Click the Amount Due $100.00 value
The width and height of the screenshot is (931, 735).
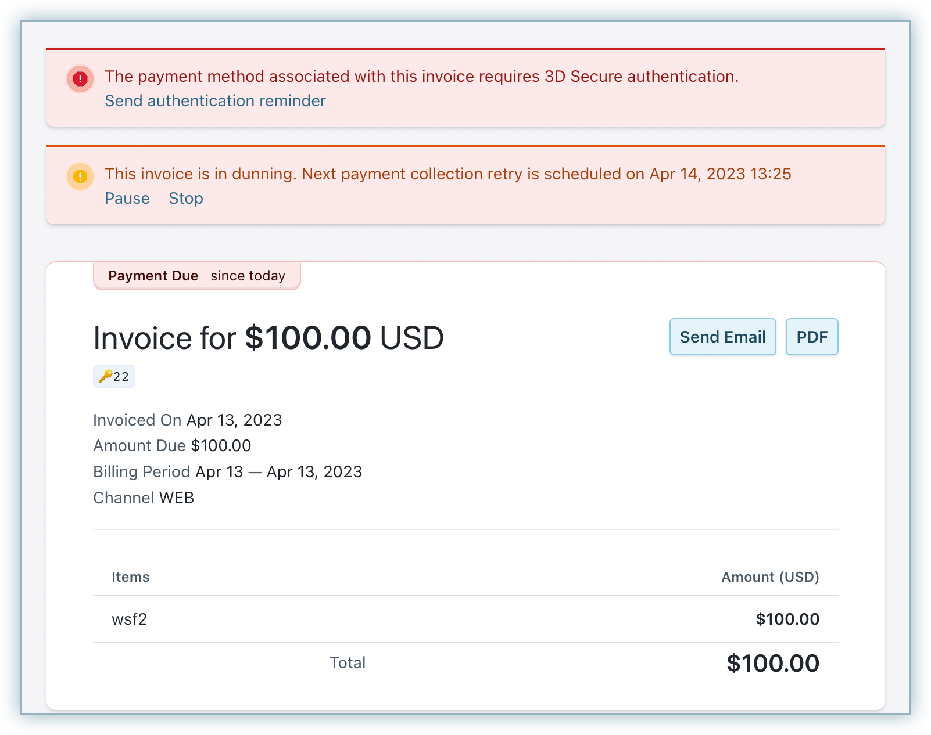point(221,446)
